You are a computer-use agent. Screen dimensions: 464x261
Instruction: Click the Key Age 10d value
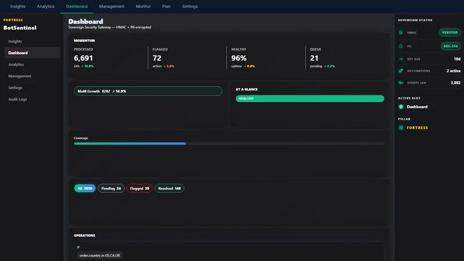pyautogui.click(x=457, y=59)
